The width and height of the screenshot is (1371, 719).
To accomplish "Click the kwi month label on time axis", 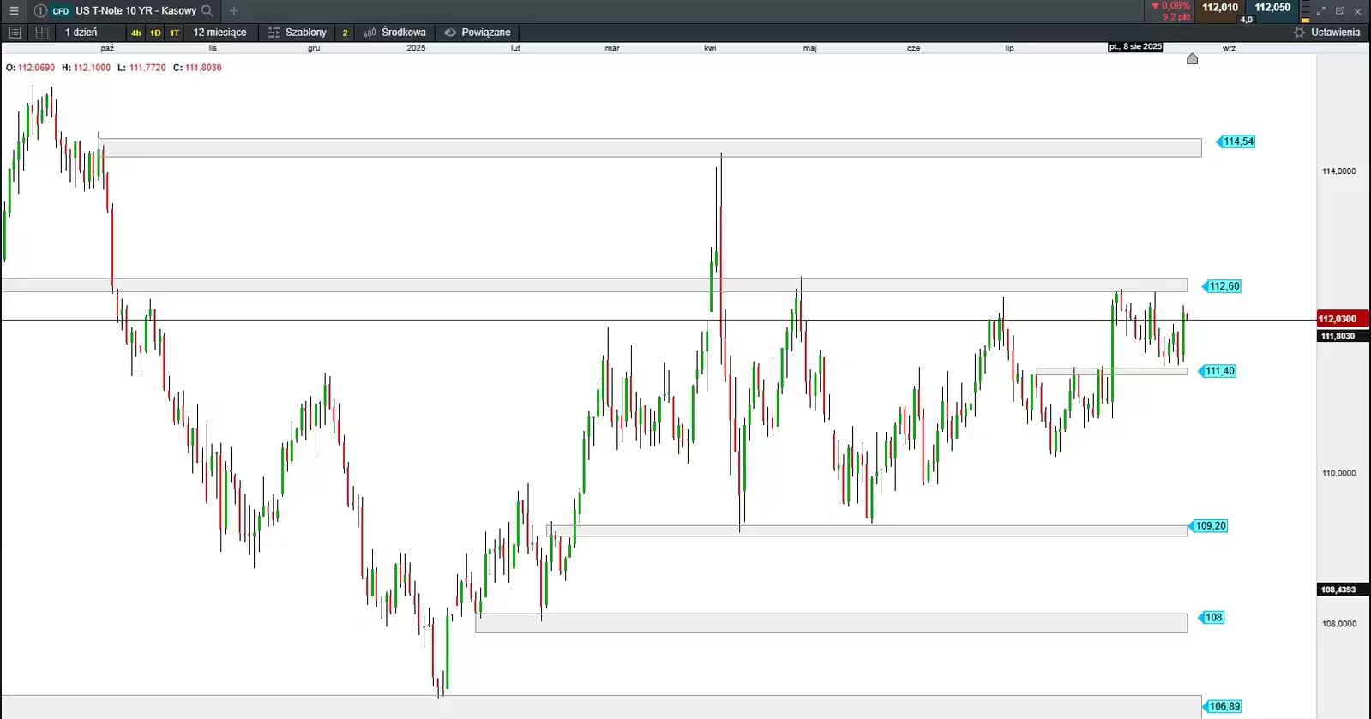I will click(710, 48).
